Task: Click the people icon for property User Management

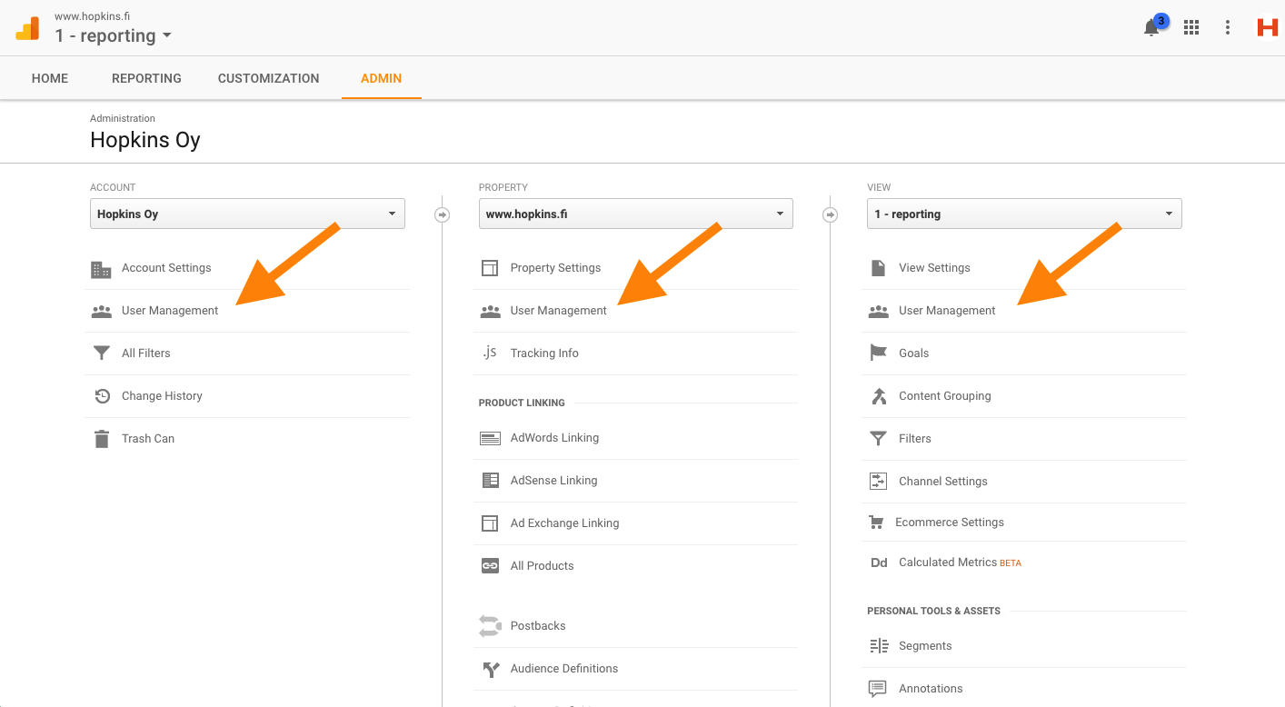Action: coord(490,311)
